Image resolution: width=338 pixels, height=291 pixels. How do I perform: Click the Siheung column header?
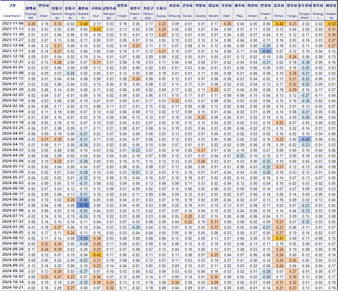(x=174, y=10)
